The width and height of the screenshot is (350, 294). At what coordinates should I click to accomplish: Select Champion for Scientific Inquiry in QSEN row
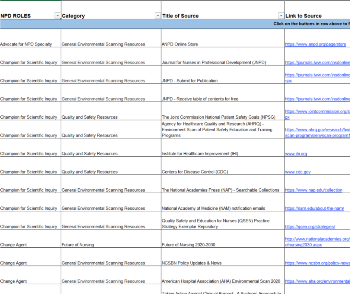click(31, 220)
